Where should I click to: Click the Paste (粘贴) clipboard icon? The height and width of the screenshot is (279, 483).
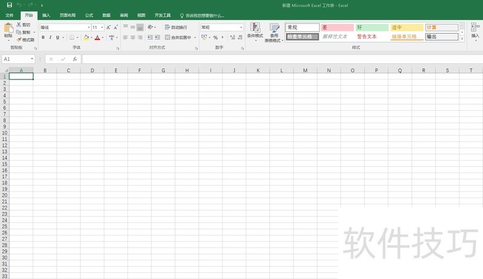[x=8, y=28]
